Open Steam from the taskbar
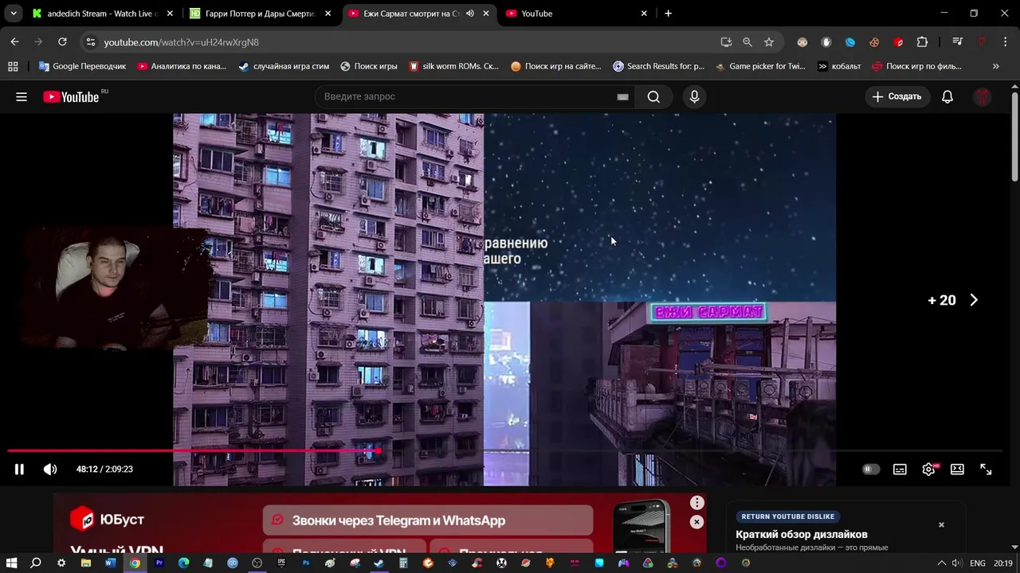This screenshot has width=1020, height=573. [x=379, y=563]
